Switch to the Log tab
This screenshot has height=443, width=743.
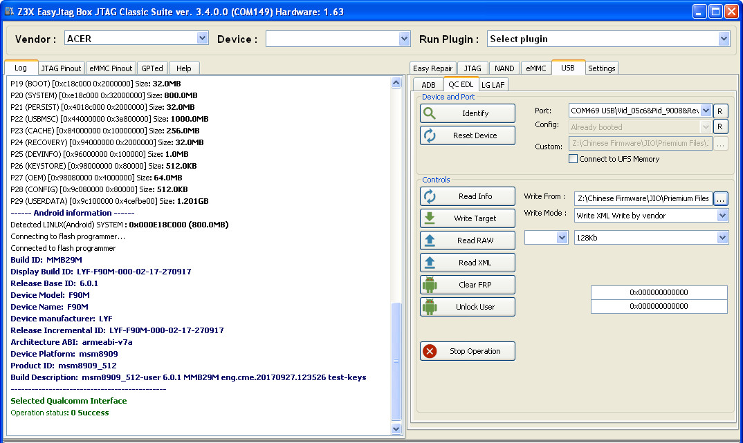coord(21,68)
